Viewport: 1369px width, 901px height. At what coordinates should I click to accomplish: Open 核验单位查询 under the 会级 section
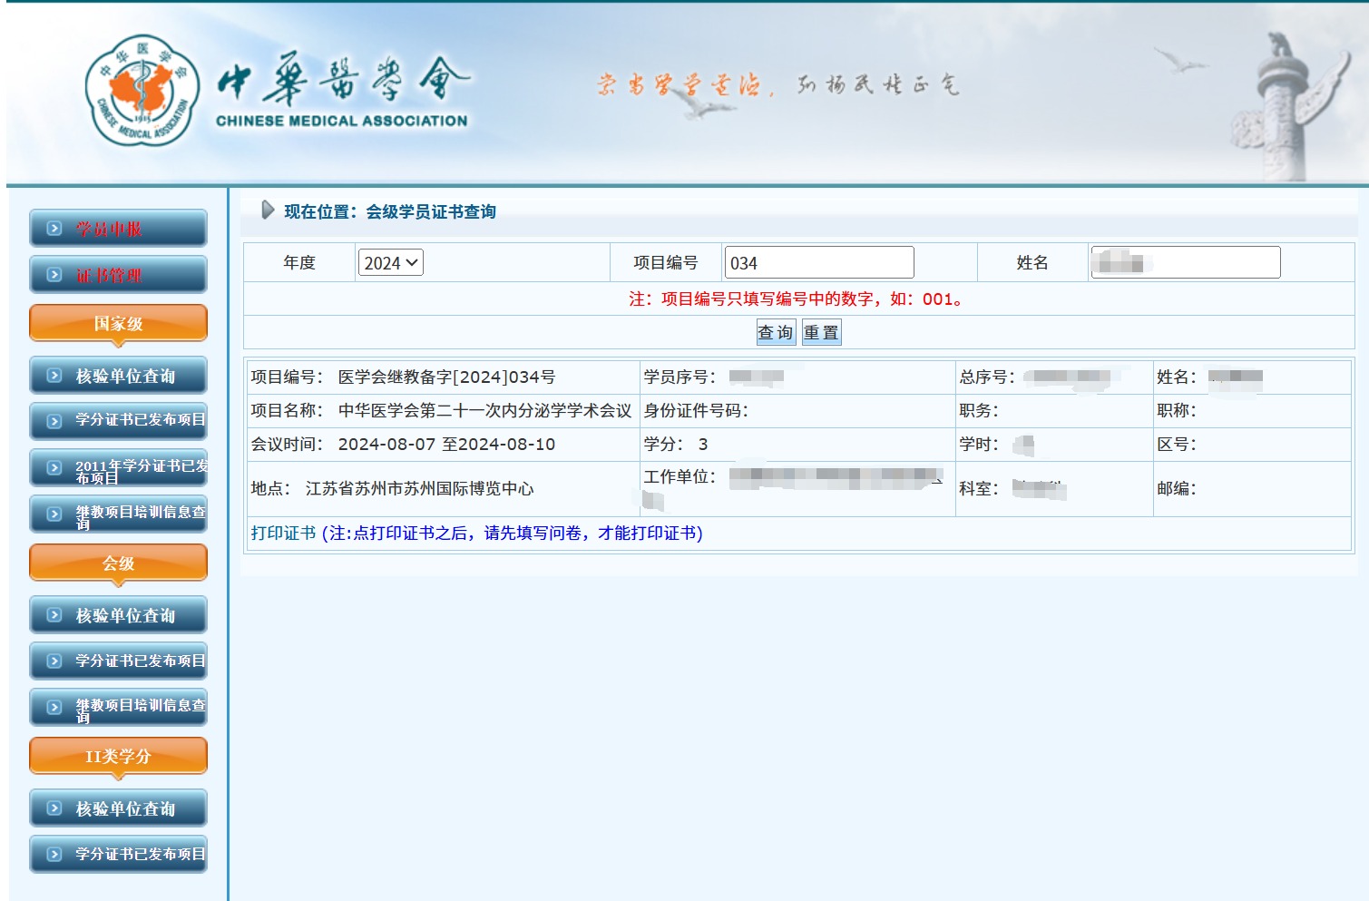pos(118,615)
